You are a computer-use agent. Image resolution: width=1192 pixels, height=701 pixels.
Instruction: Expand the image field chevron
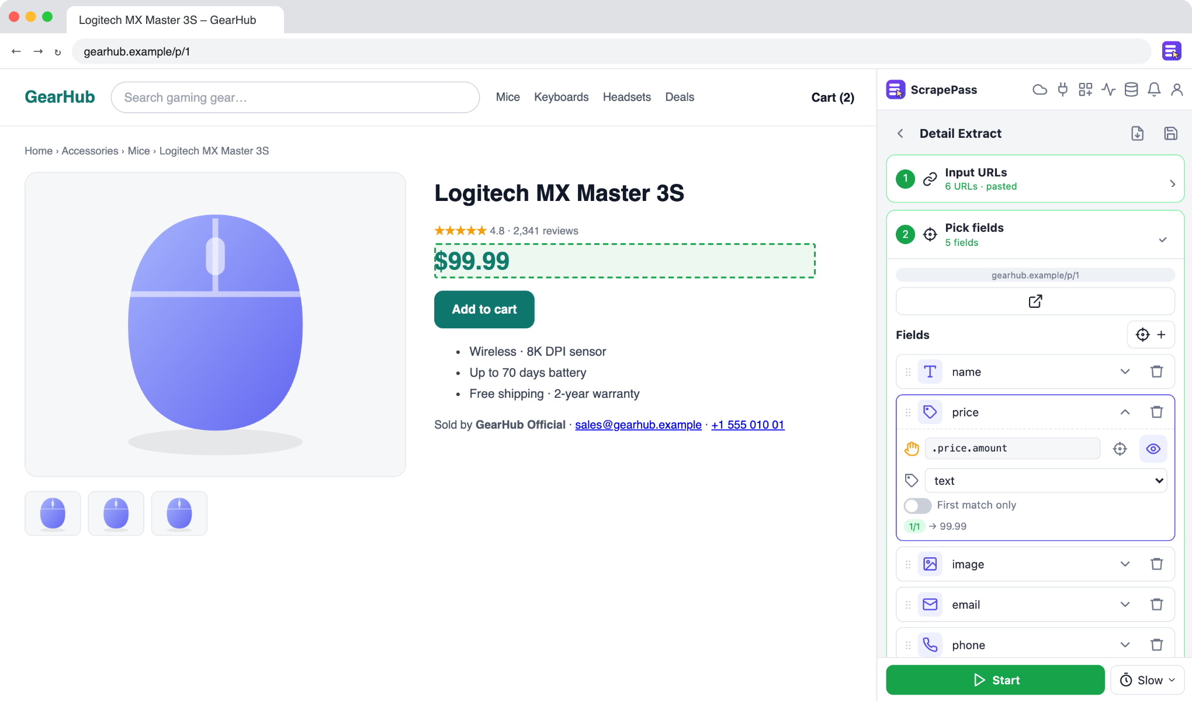click(1125, 564)
